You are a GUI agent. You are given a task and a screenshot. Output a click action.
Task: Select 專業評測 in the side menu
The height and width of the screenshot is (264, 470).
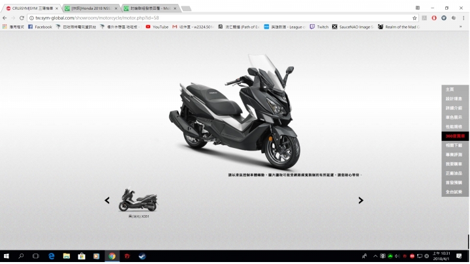pos(455,154)
